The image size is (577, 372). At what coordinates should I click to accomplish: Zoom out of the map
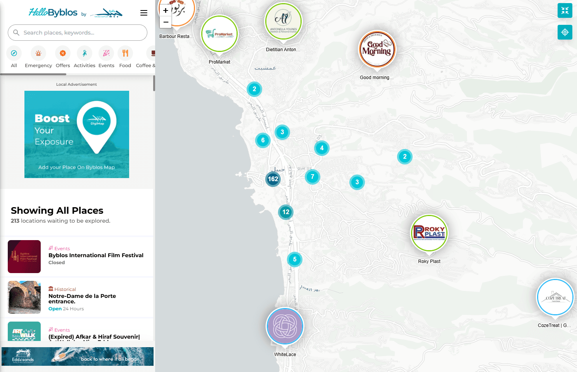pyautogui.click(x=166, y=22)
